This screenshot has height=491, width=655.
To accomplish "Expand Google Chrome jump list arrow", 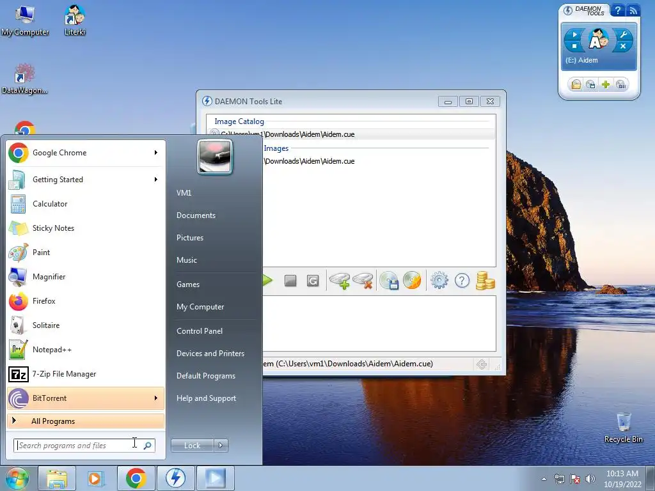I will click(156, 153).
